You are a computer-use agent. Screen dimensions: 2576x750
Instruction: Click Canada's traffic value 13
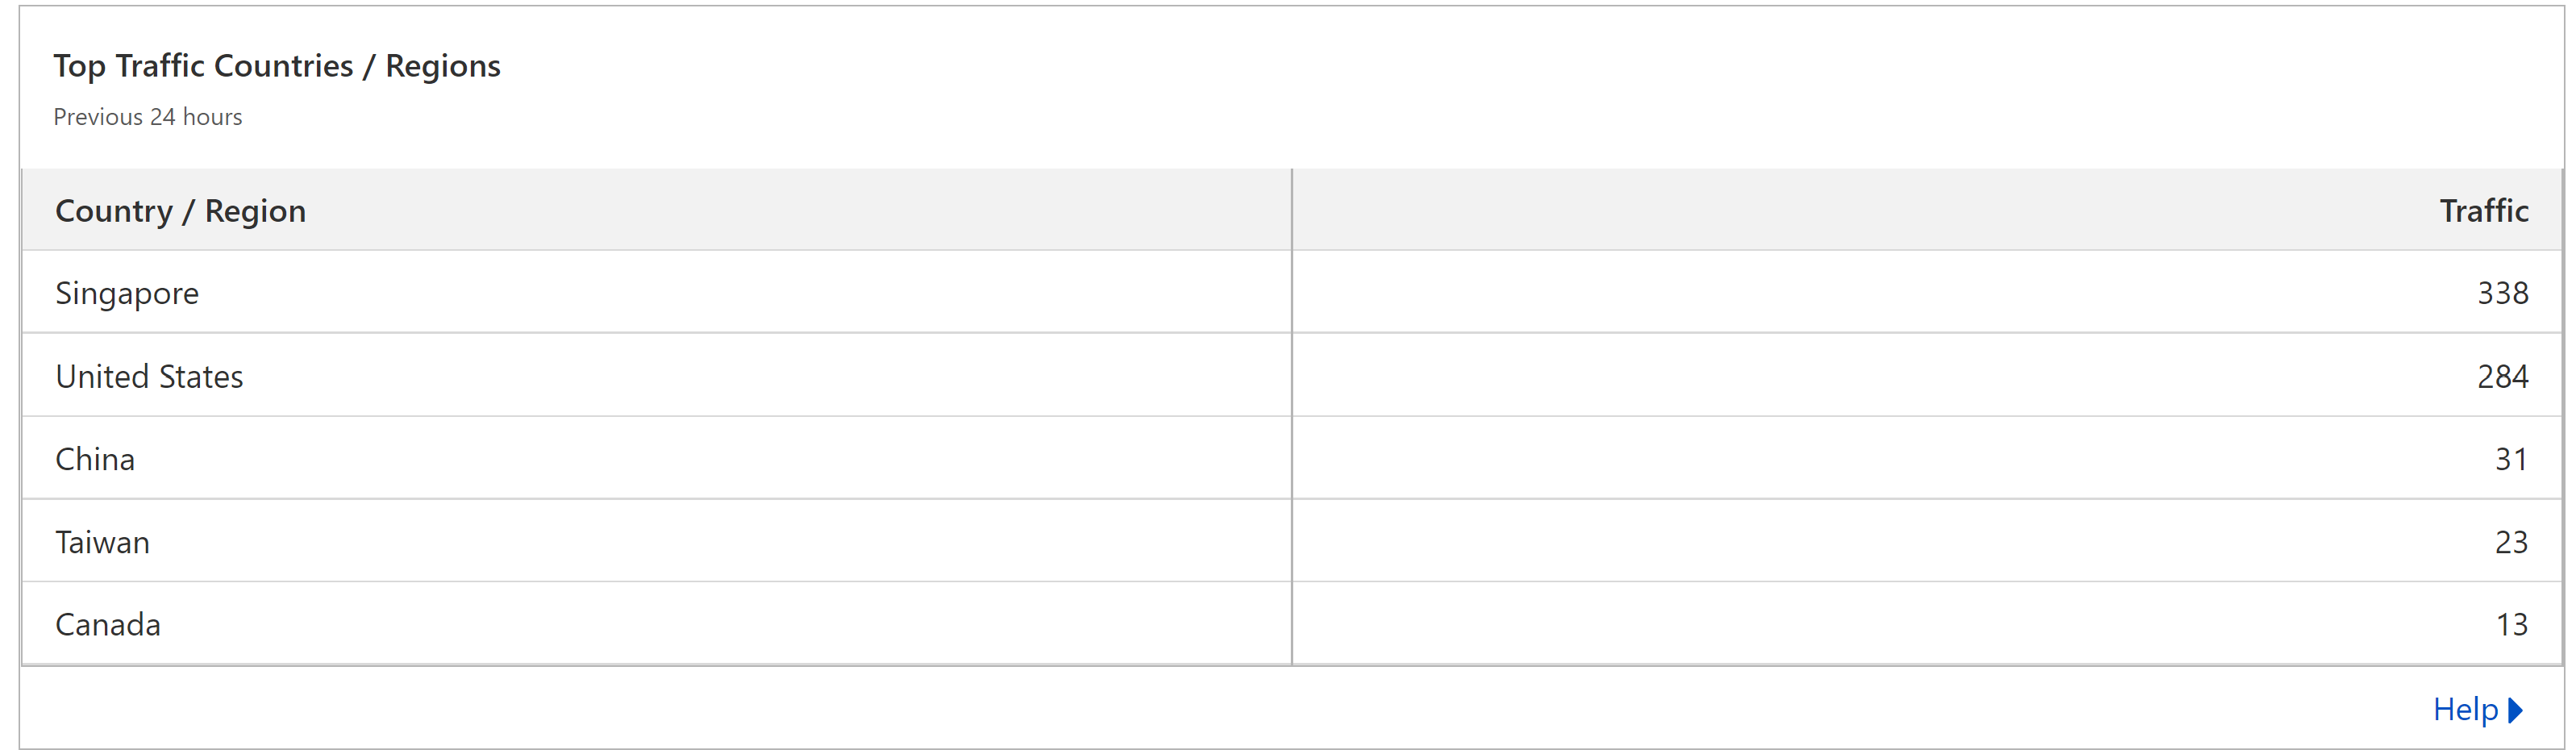pos(2512,625)
